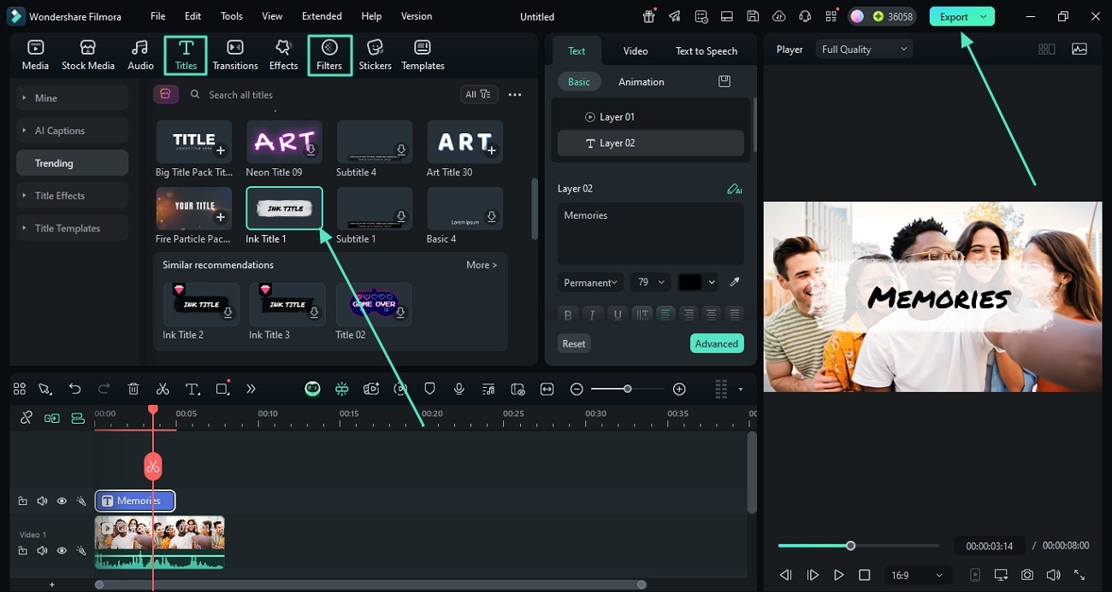Open the gift icon in title bar

click(x=650, y=16)
